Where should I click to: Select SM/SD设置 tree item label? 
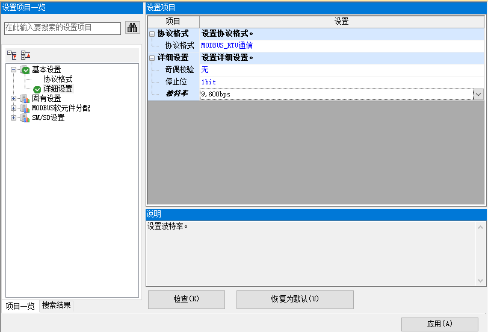click(48, 118)
